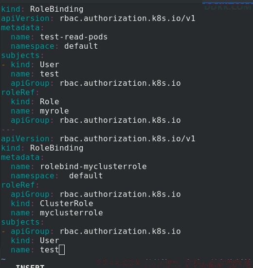Image resolution: width=253 pixels, height=268 pixels.
Task: Click default namespace under test-read-pods
Action: tap(81, 46)
